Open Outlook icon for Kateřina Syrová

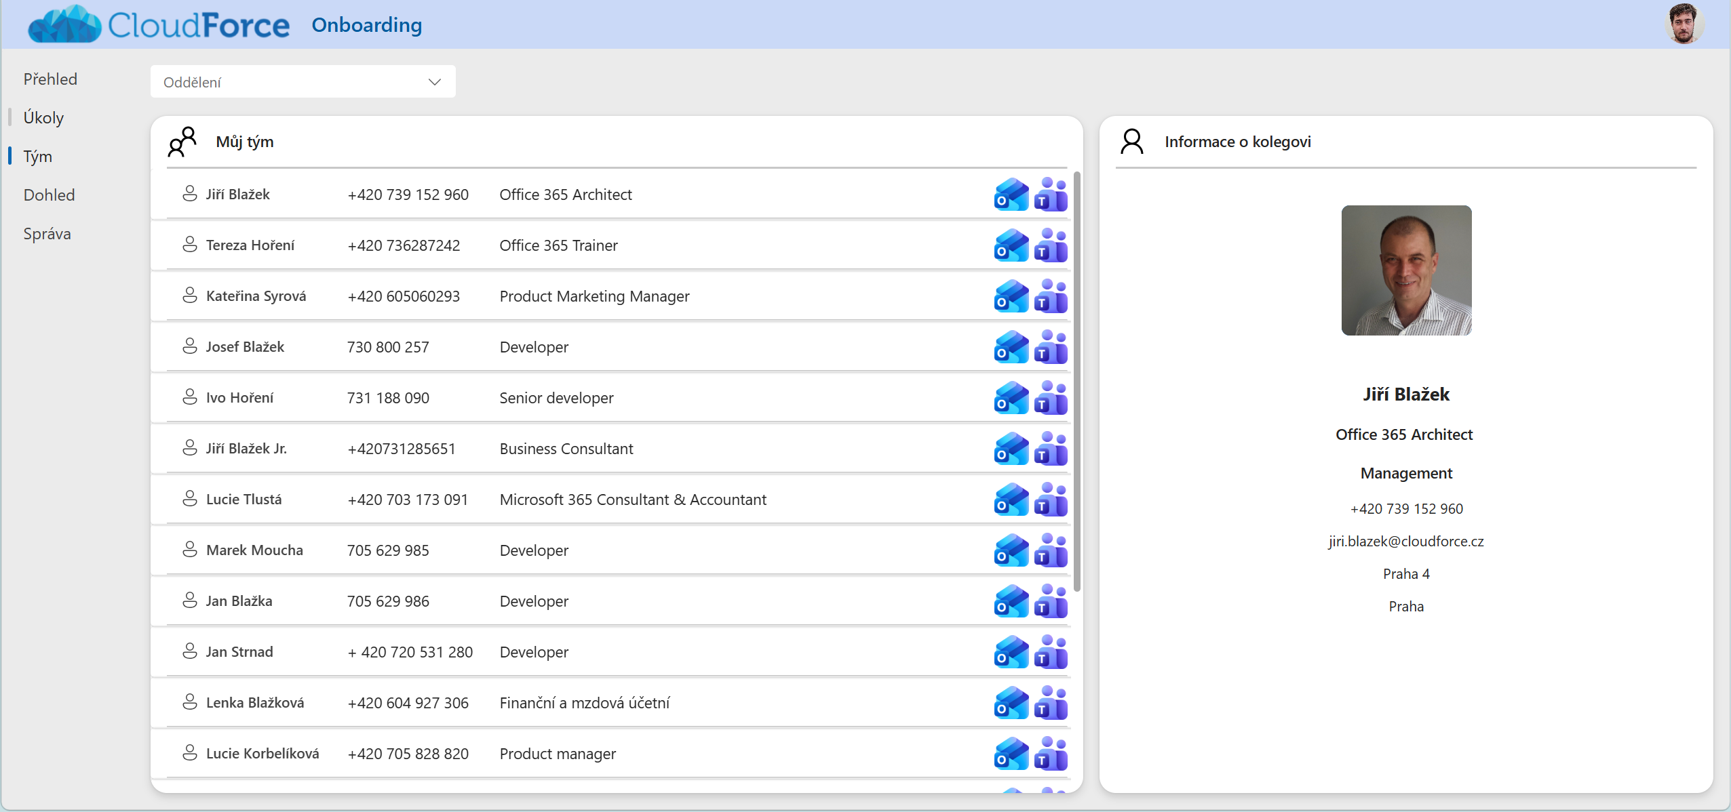point(1011,297)
